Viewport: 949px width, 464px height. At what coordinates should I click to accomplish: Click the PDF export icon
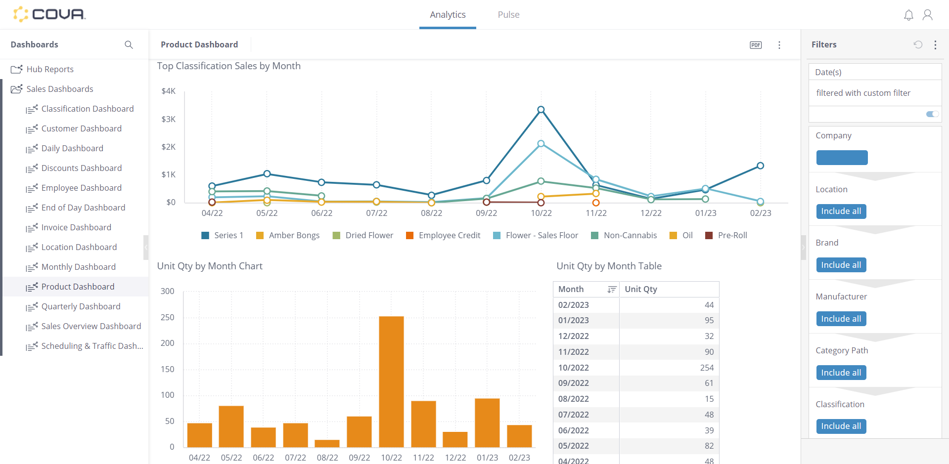756,45
